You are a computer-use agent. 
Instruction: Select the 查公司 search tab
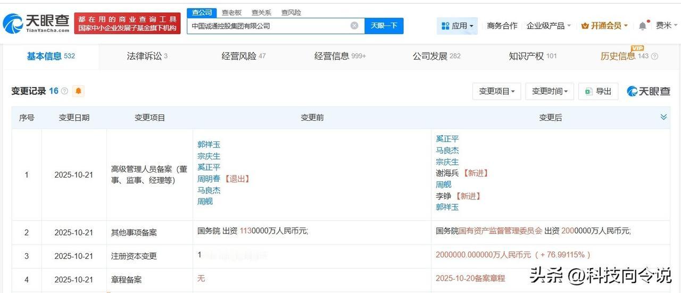(x=202, y=12)
